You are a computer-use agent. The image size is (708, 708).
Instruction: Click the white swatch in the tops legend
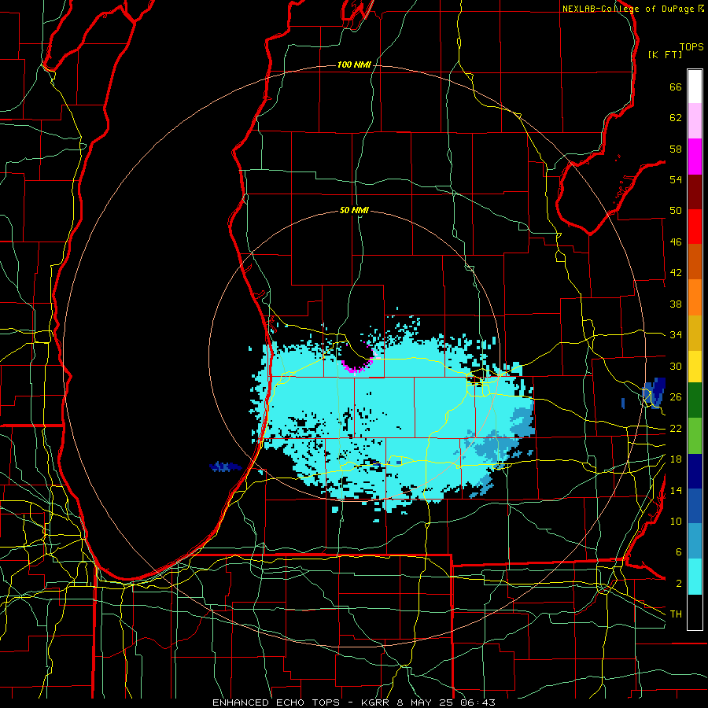click(x=695, y=87)
